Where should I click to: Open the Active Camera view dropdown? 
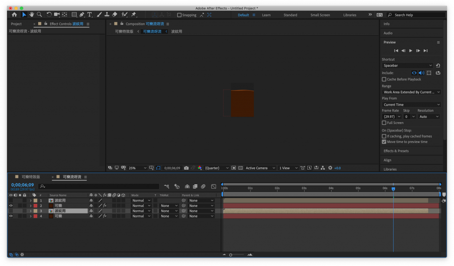click(x=260, y=168)
